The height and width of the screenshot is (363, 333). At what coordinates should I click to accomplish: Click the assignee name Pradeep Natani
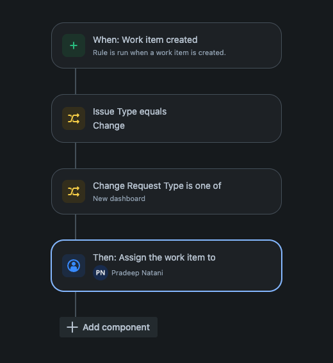coord(137,273)
